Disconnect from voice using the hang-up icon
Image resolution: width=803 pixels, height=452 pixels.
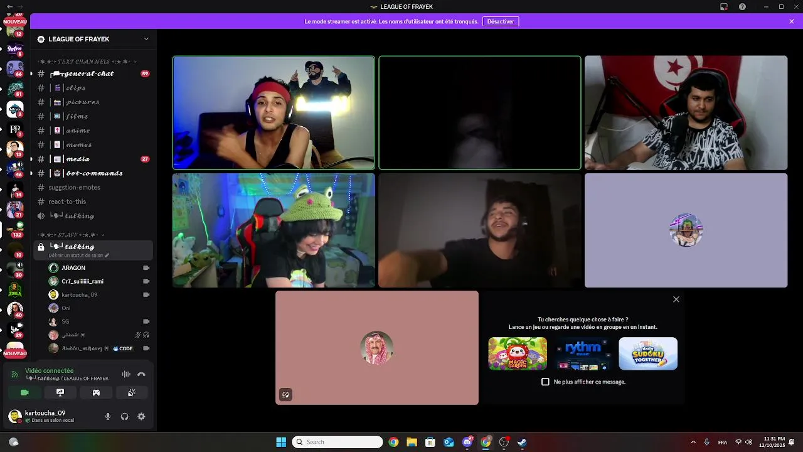[141, 374]
